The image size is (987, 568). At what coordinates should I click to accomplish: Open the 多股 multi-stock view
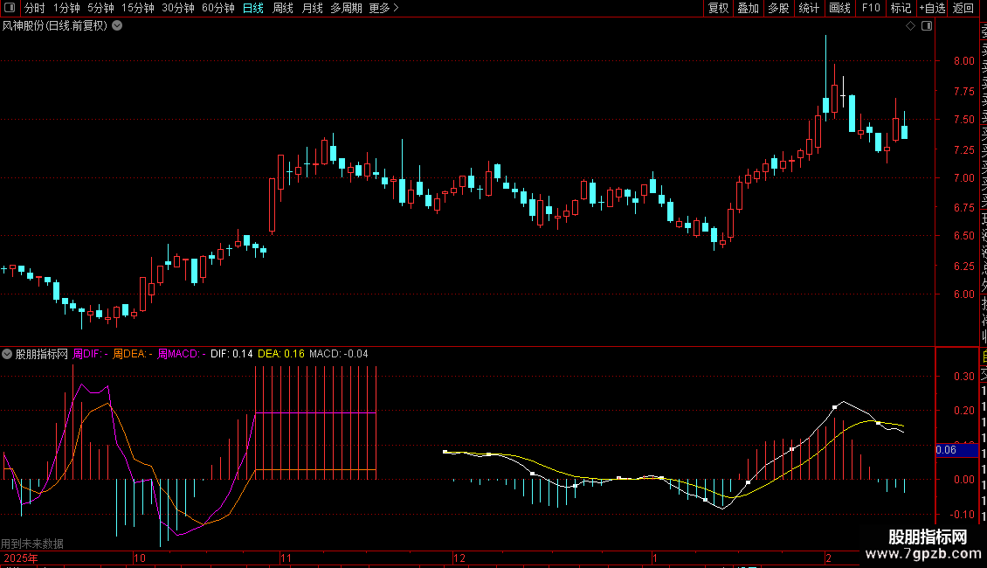click(778, 8)
